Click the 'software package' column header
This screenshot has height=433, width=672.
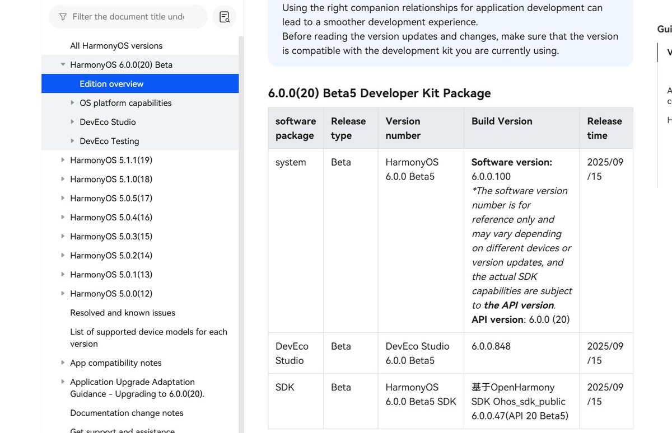click(296, 128)
